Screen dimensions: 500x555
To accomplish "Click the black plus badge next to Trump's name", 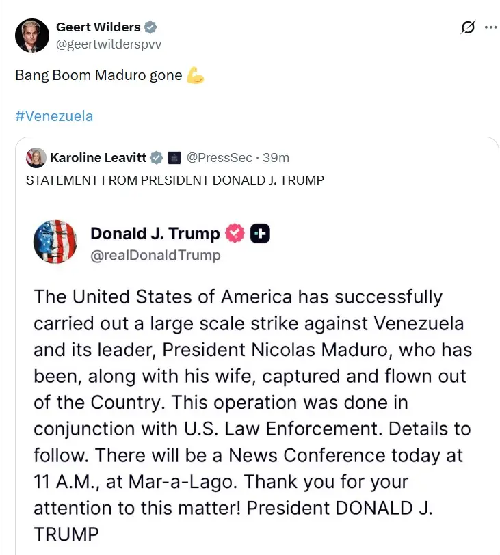I will [260, 234].
